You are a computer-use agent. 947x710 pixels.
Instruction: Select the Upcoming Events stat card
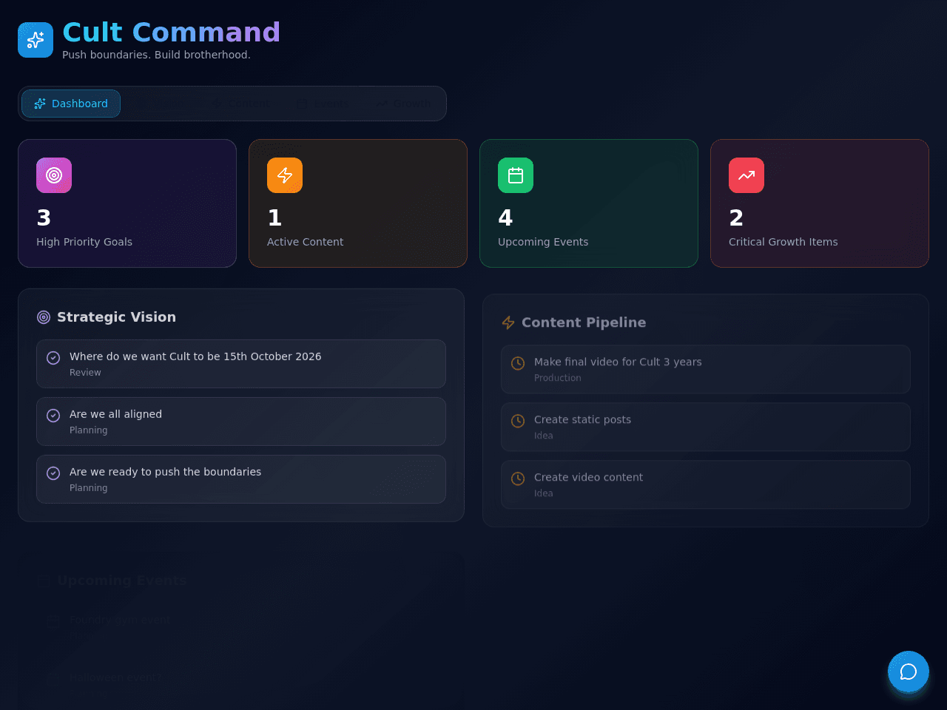click(589, 203)
